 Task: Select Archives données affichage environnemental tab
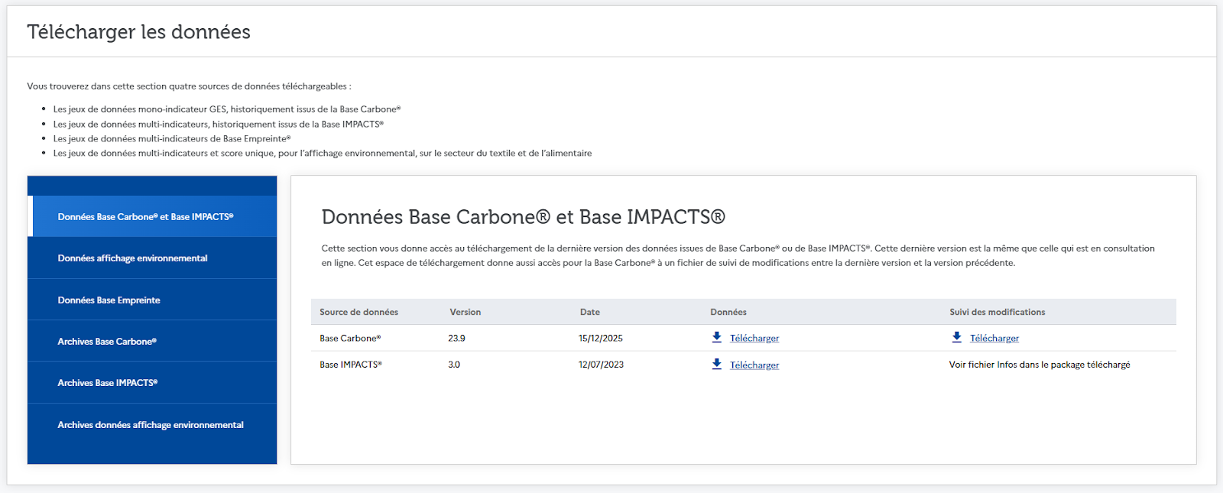152,424
